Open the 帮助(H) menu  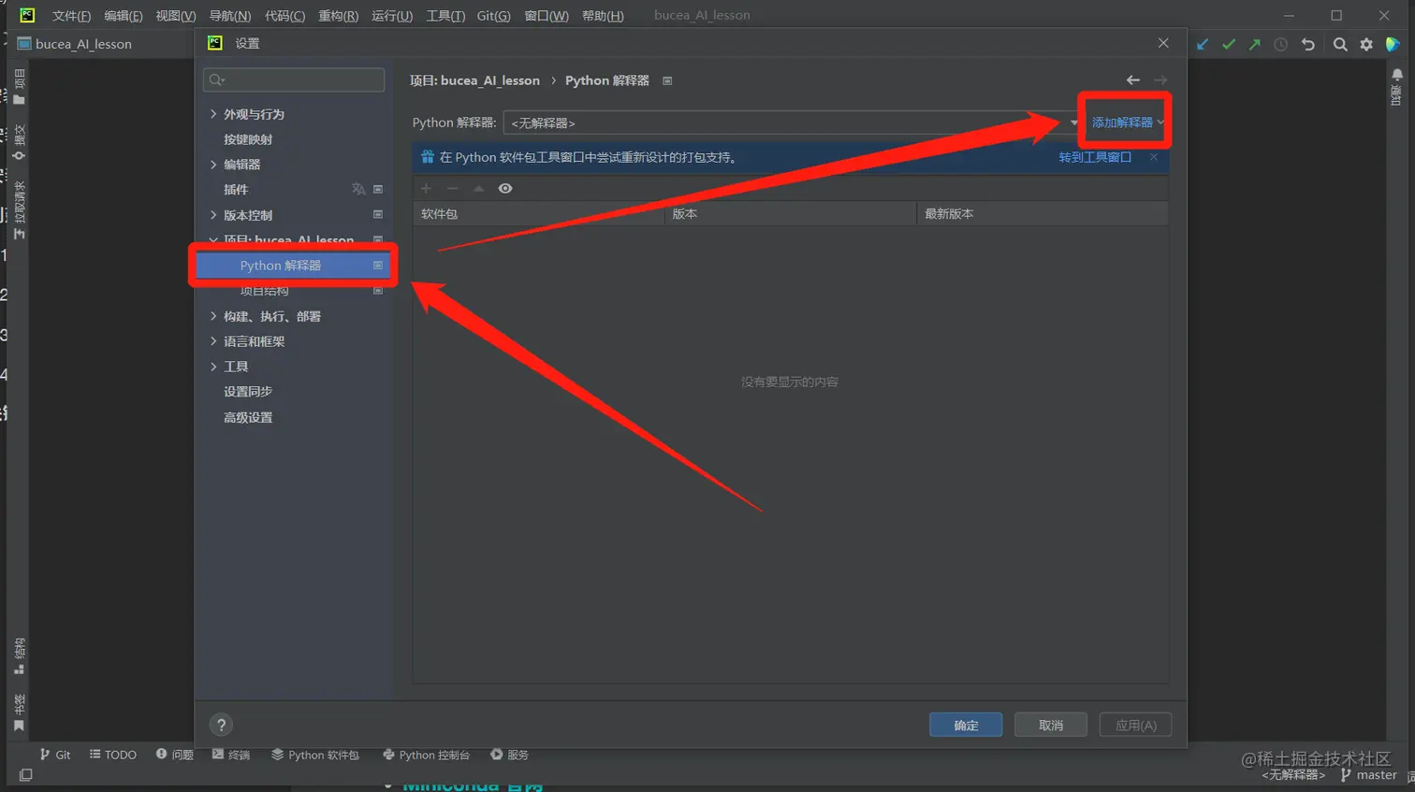pyautogui.click(x=603, y=15)
